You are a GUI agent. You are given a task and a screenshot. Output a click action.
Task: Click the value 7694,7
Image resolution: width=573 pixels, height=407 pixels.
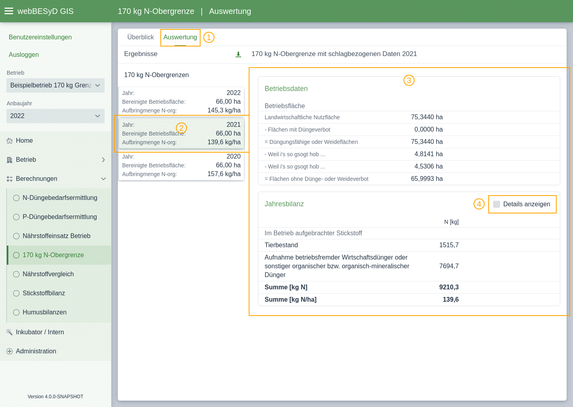point(449,266)
